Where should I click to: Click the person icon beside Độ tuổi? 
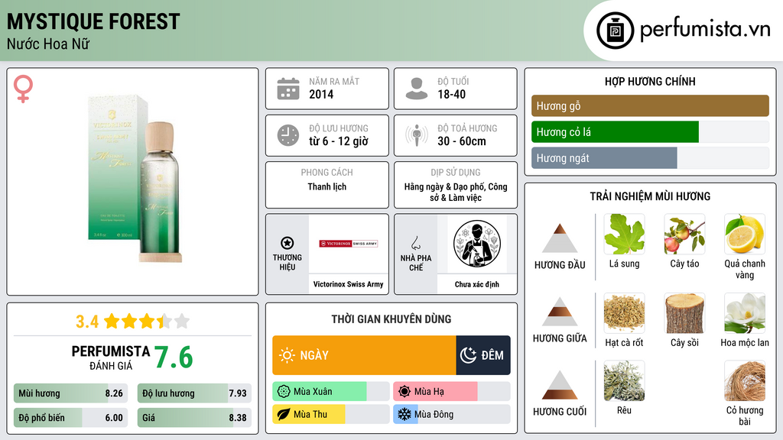417,89
